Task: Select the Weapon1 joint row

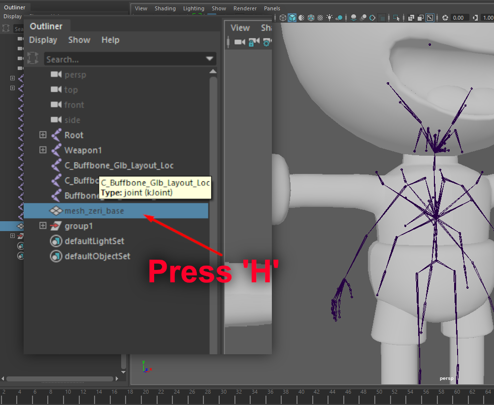Action: (116, 150)
